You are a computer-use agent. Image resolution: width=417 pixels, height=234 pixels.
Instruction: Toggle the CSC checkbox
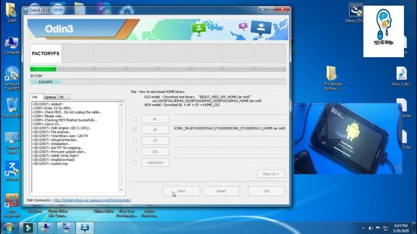click(135, 151)
